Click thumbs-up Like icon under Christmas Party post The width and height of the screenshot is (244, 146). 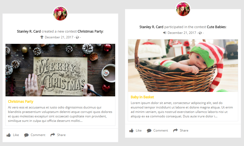[9, 135]
